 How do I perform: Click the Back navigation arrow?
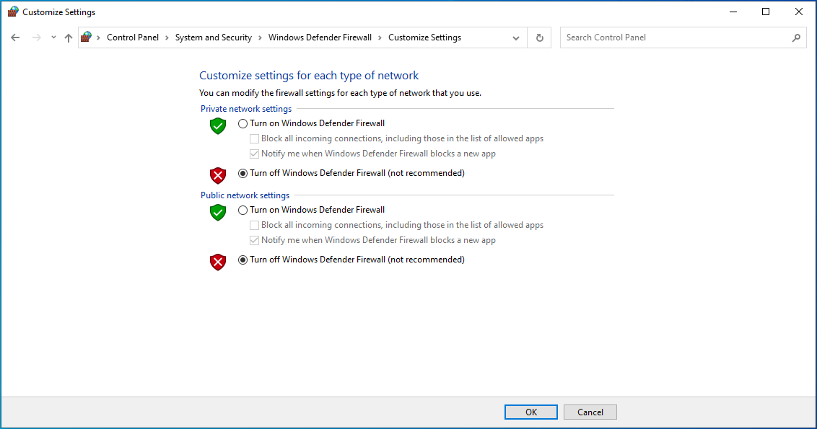tap(15, 37)
